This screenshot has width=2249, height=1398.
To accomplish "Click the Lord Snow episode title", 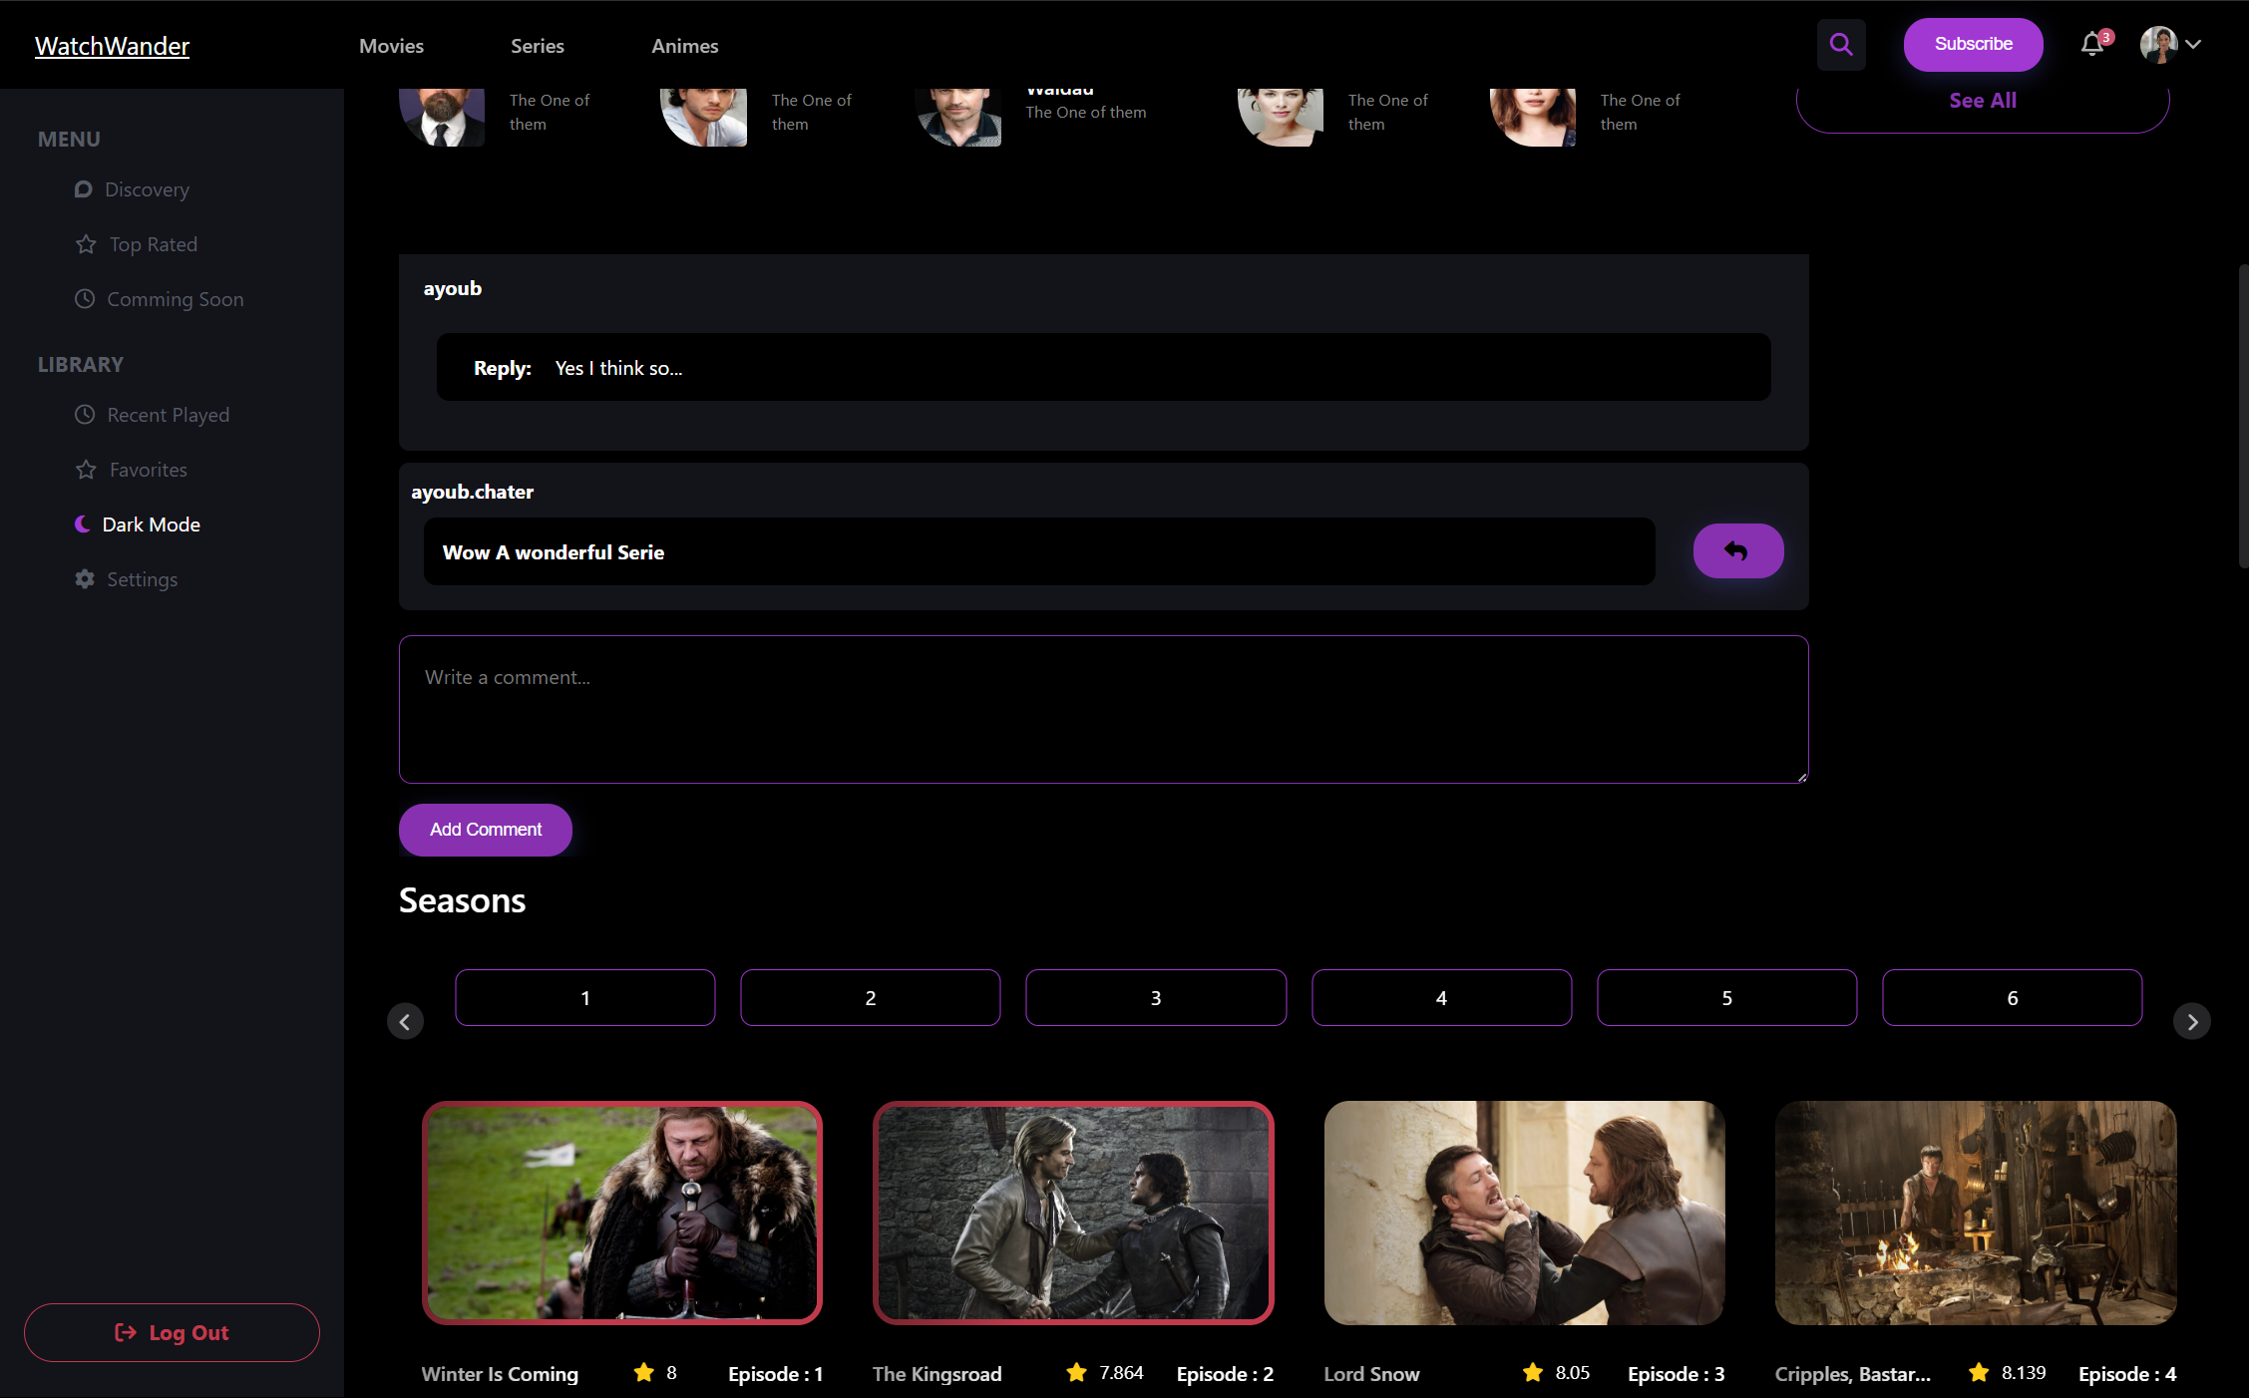I will click(x=1371, y=1374).
